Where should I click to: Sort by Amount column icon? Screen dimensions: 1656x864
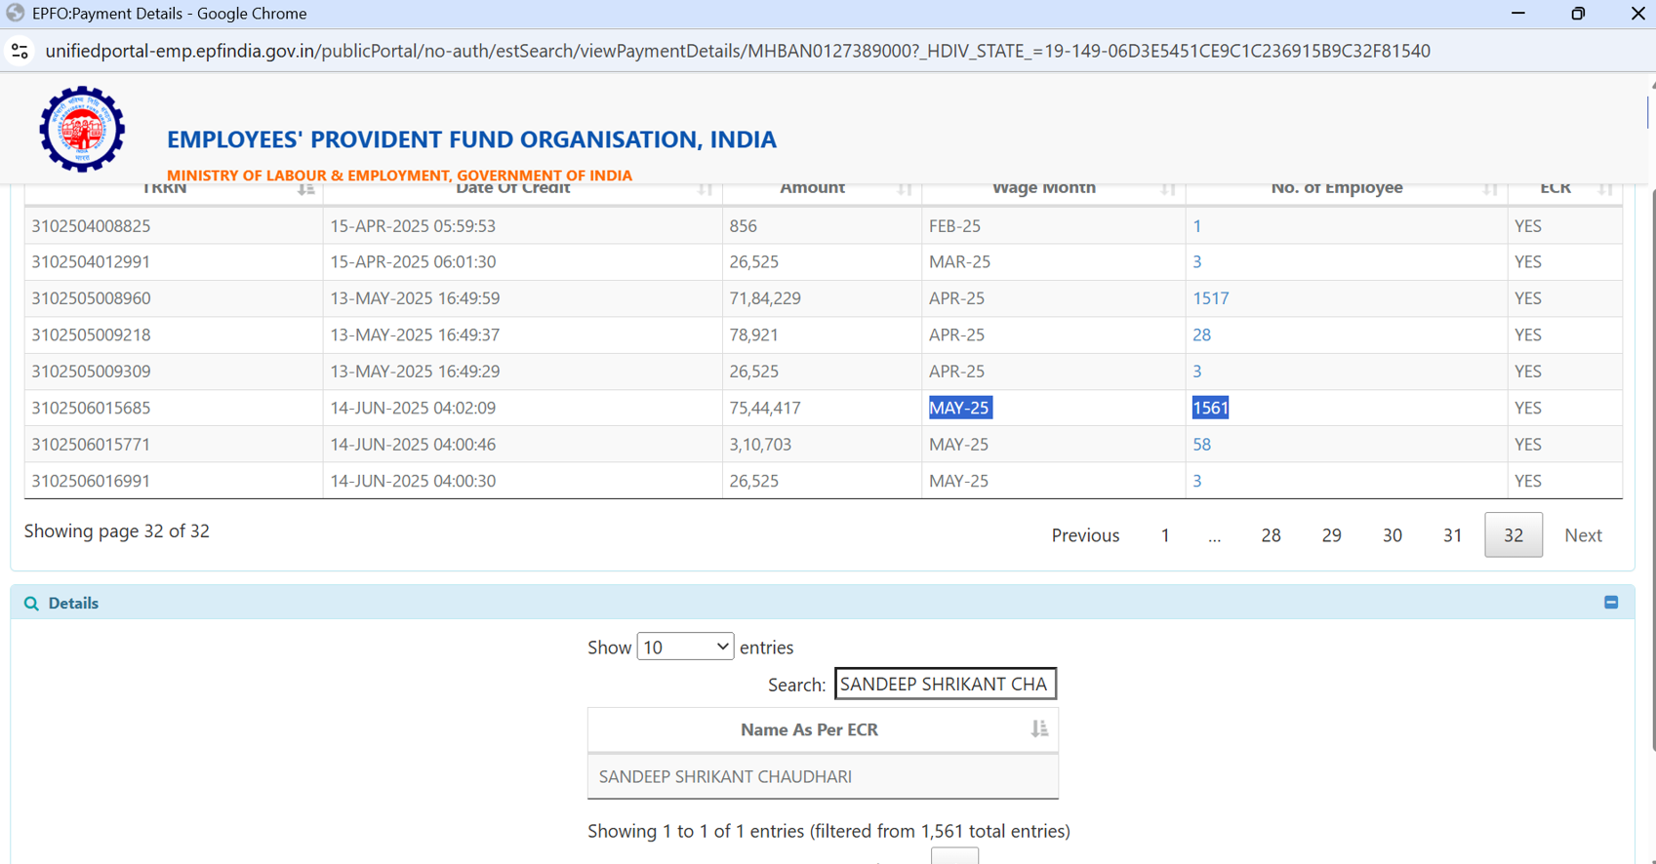click(905, 188)
